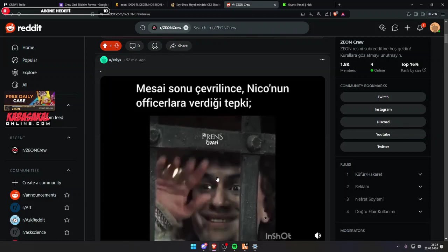
Task: Open the Youtube community bookmark
Action: (383, 134)
